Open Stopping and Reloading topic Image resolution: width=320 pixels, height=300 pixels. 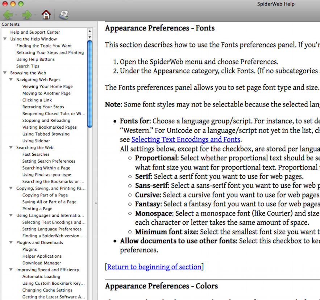point(46,120)
